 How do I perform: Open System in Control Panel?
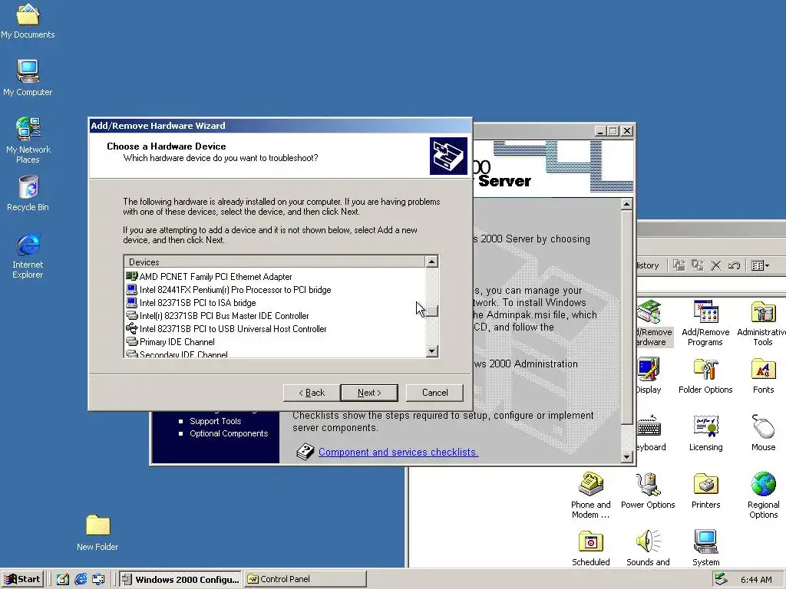706,548
